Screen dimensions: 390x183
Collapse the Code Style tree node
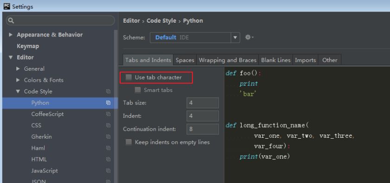[18, 91]
